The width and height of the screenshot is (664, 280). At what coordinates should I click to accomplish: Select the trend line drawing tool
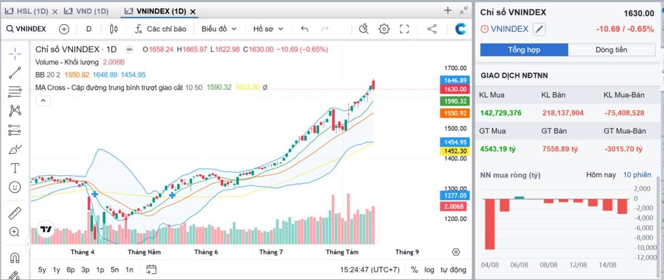pos(15,72)
